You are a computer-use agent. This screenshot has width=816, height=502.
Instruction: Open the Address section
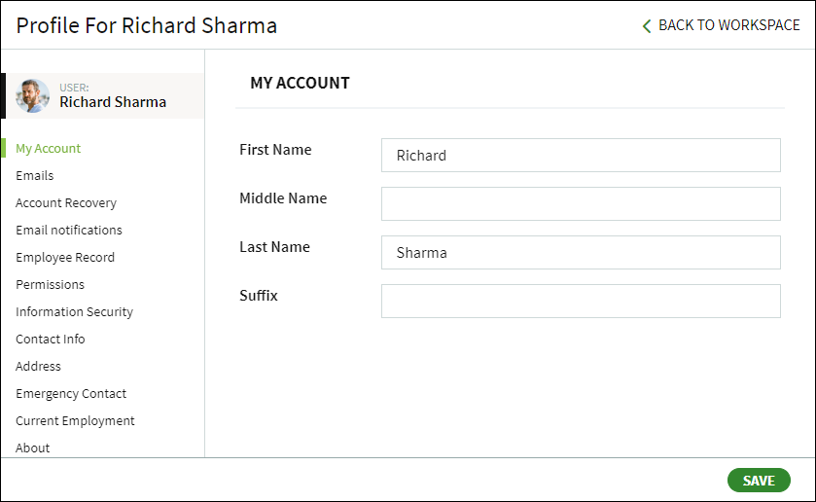[x=39, y=366]
